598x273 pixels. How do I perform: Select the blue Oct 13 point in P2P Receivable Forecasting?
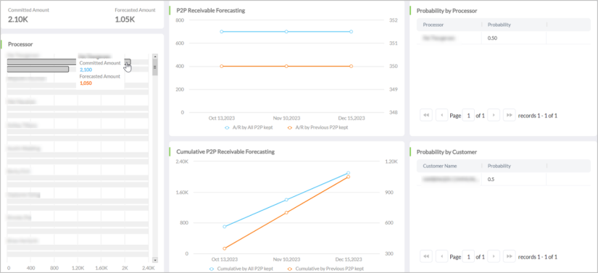point(222,32)
